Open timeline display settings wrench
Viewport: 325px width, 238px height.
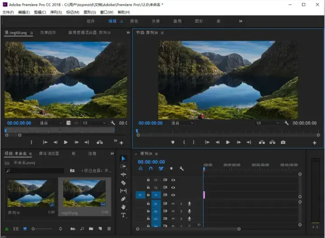(181, 169)
